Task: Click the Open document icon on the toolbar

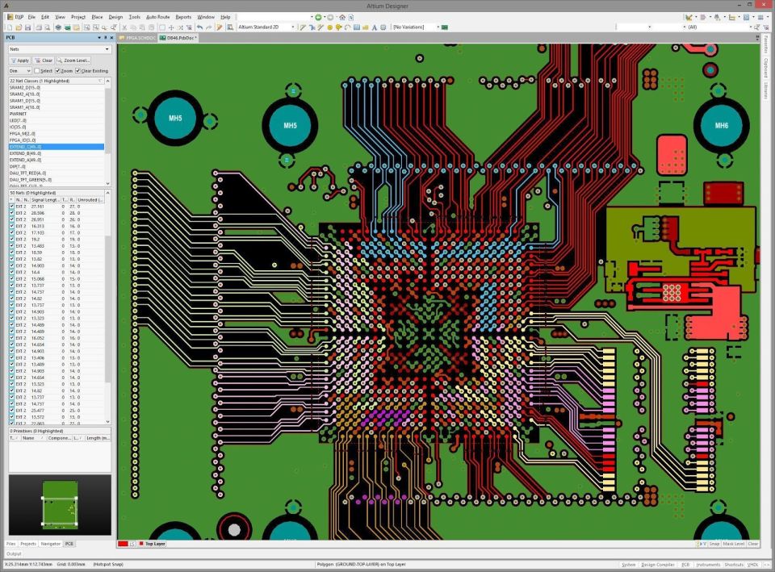Action: 19,25
